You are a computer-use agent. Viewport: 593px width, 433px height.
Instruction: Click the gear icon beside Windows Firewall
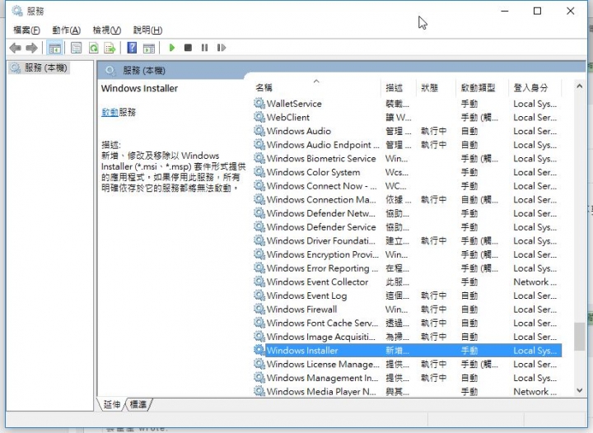[x=259, y=309]
